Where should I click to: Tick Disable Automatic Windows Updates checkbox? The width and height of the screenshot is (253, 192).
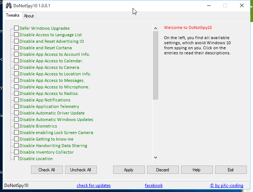[x=17, y=120]
